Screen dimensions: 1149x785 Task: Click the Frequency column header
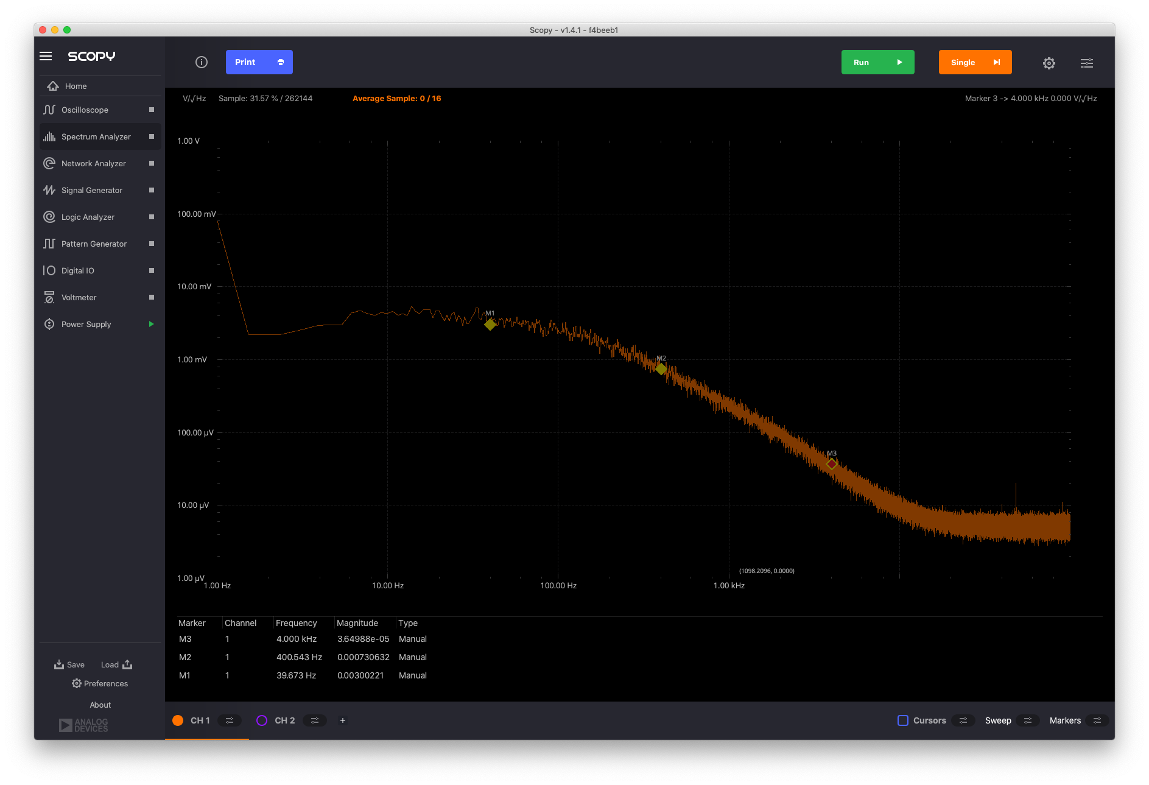[x=296, y=623]
